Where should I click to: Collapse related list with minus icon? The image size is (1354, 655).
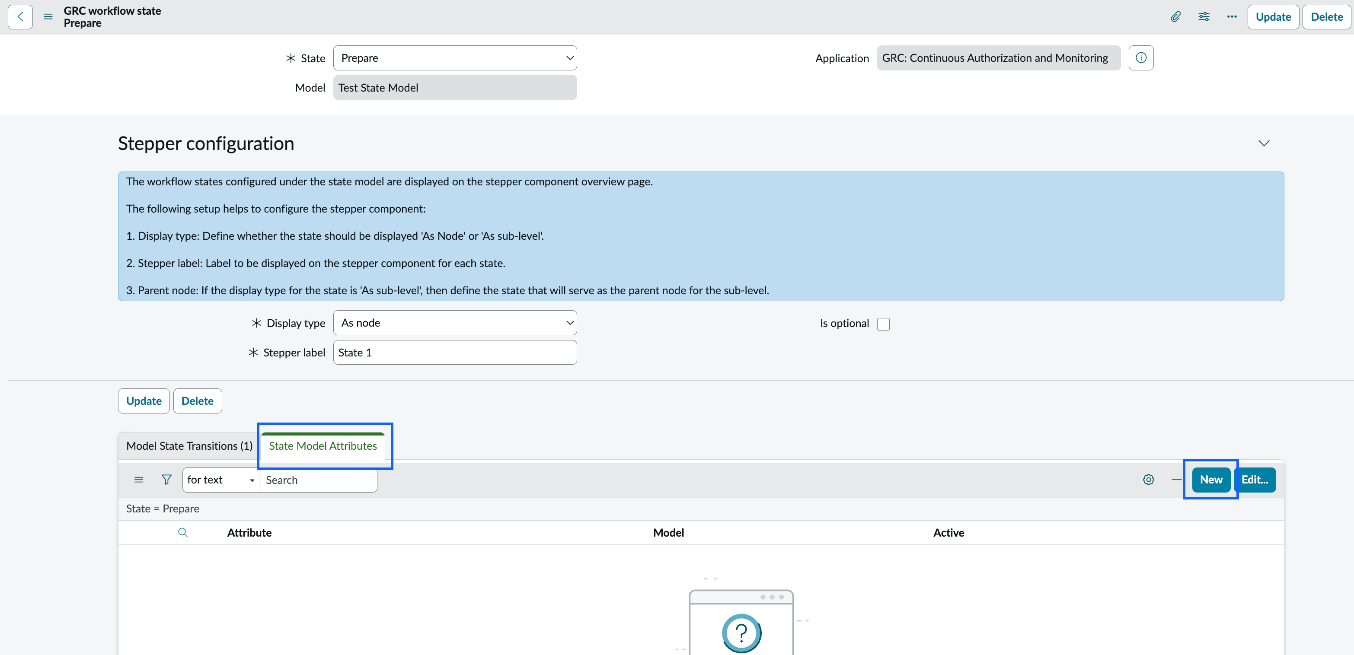point(1176,480)
